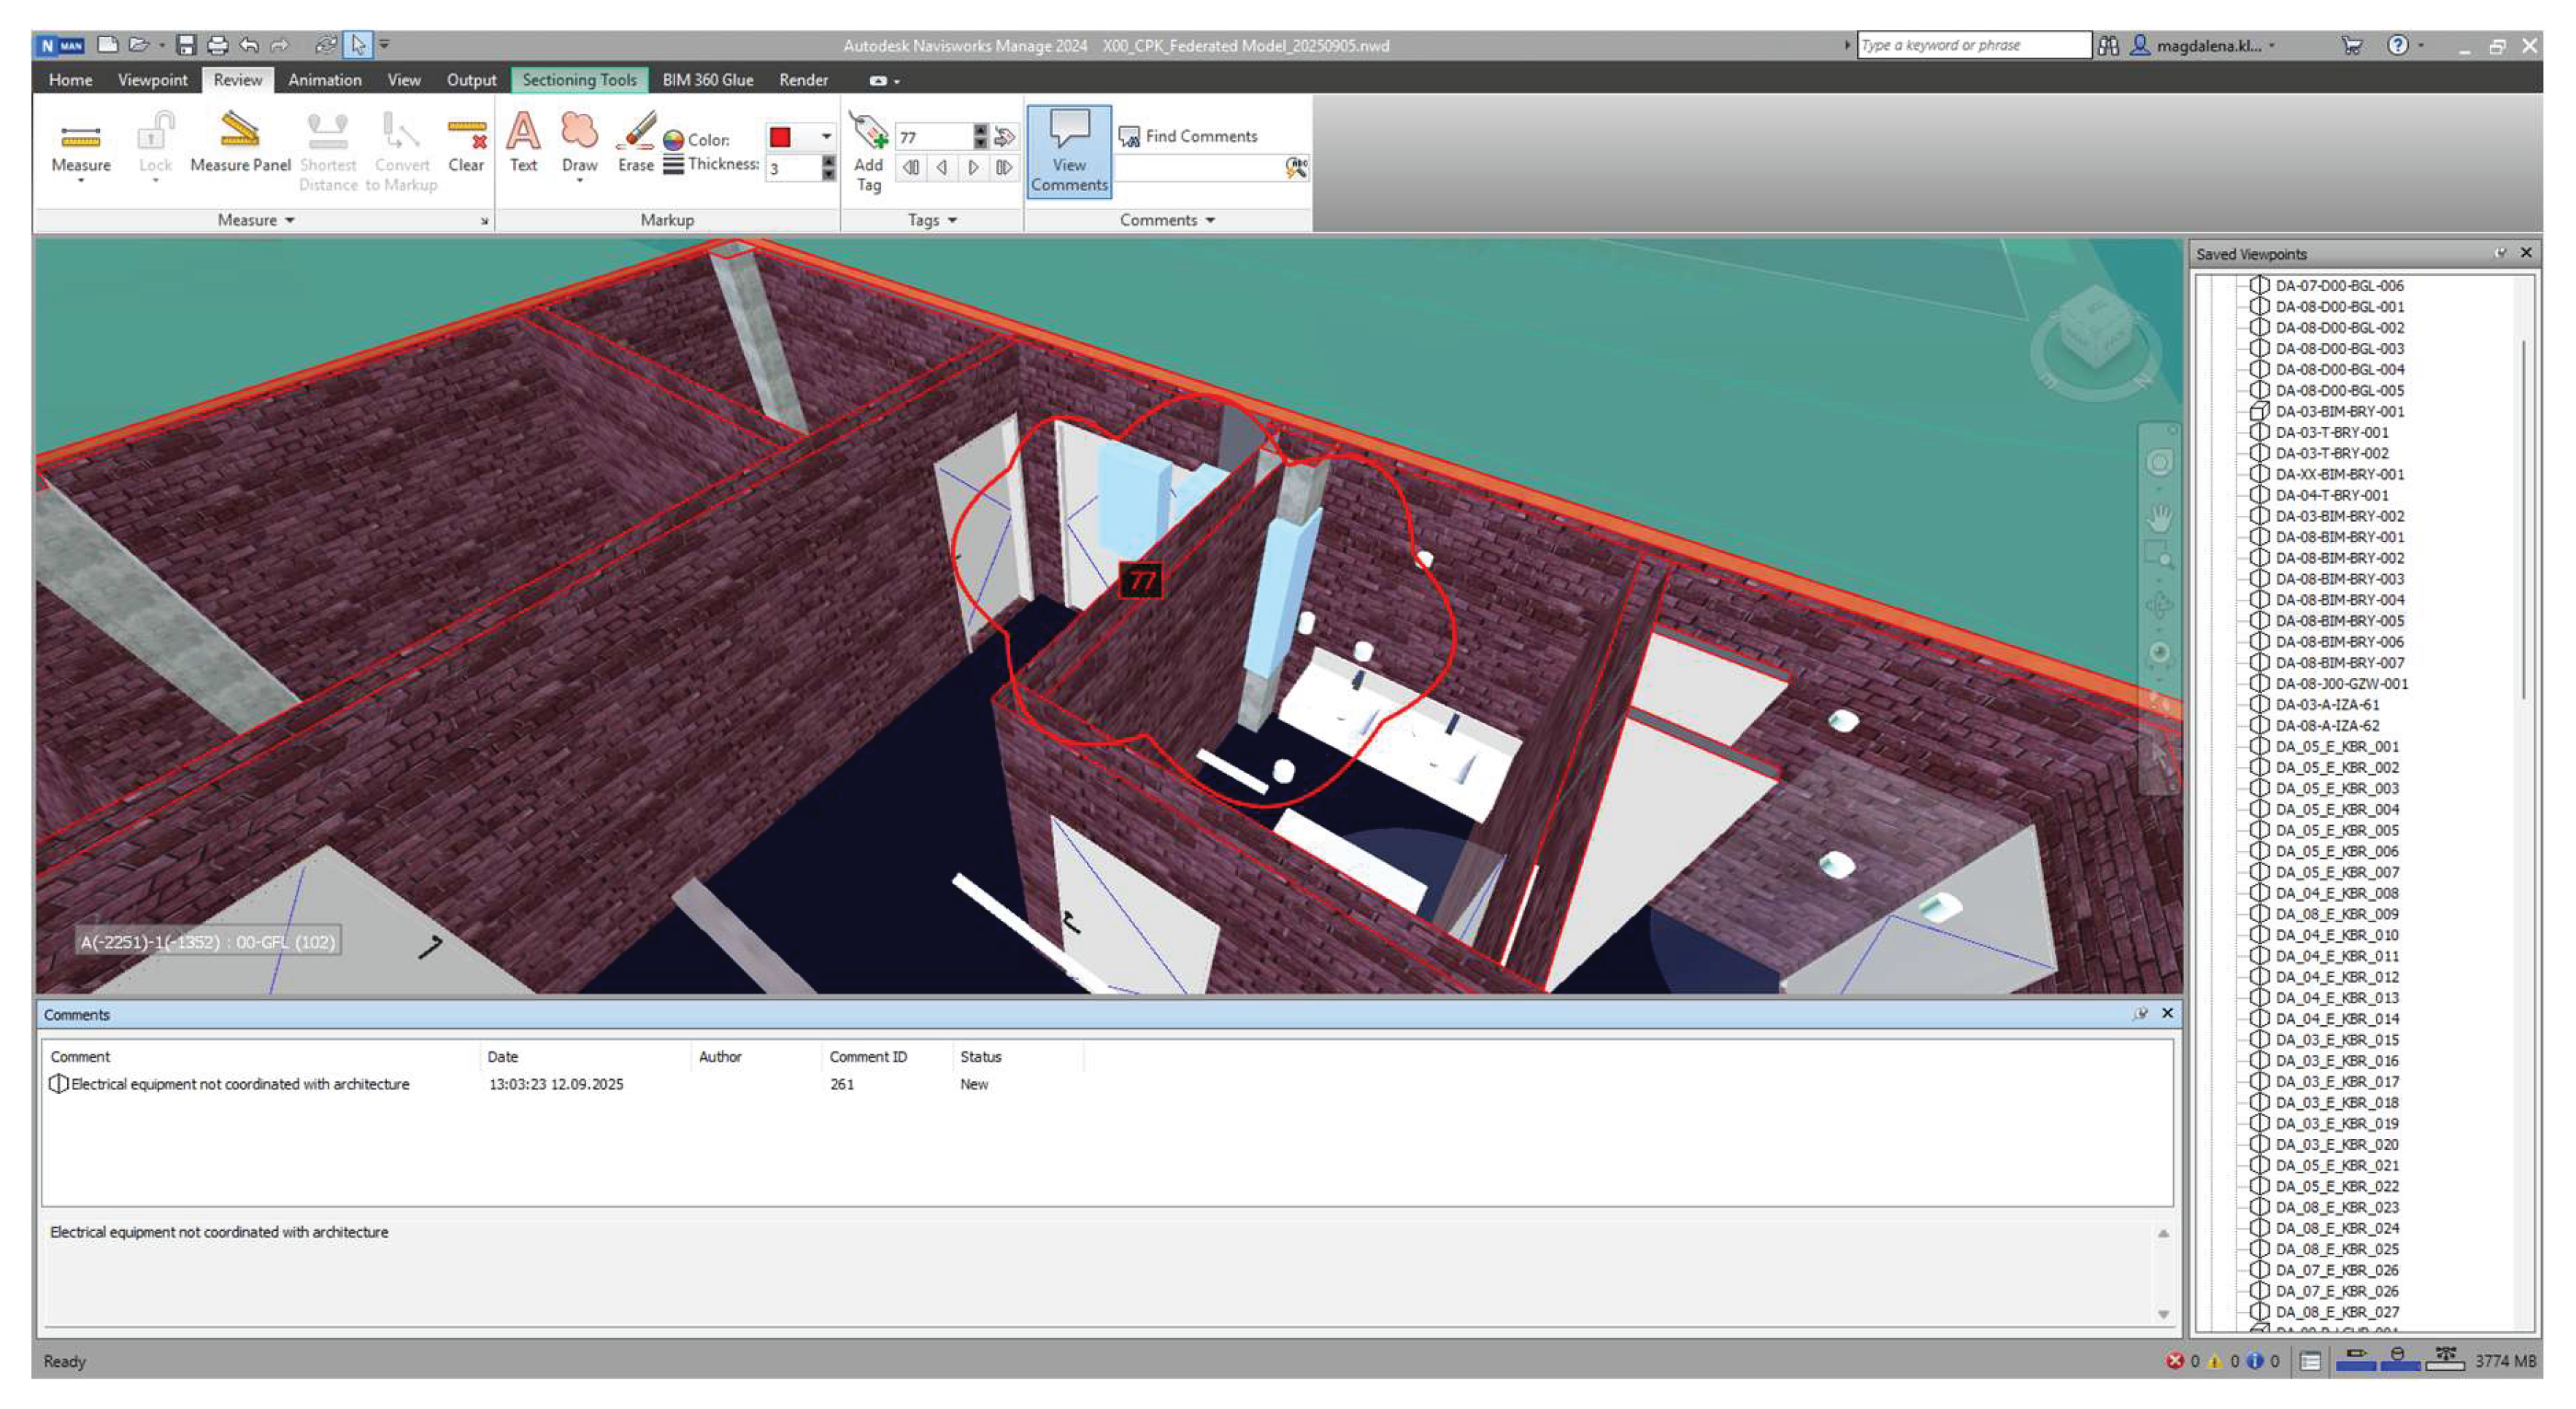Toggle the View Comments panel button
Screen dimensions: 2576x1409
(1069, 151)
